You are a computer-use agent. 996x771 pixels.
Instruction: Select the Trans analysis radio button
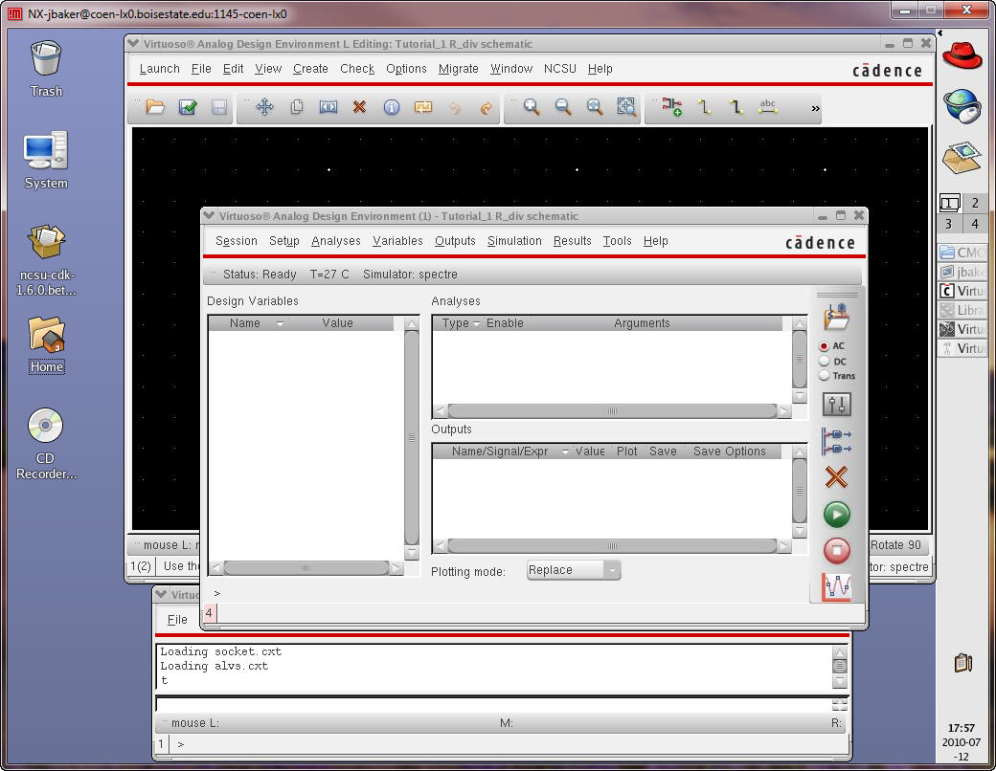[824, 375]
